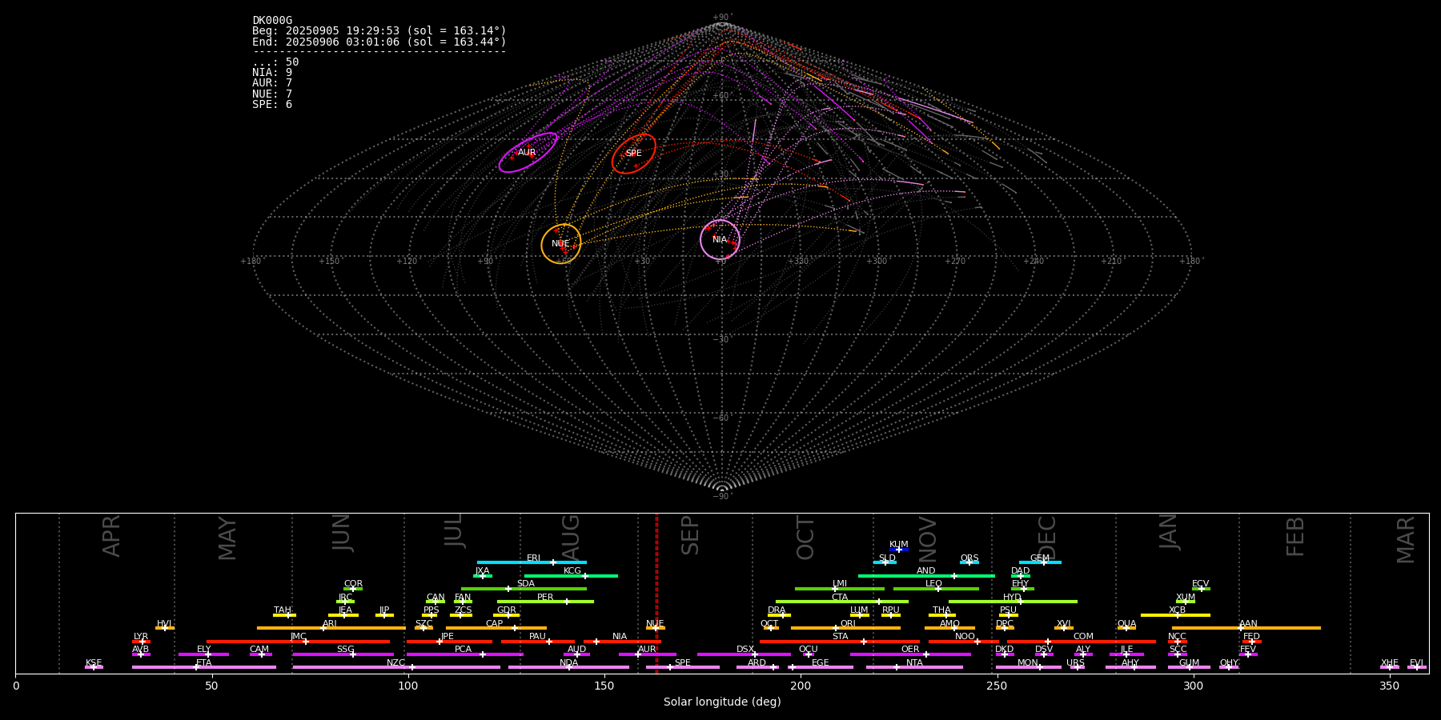Click the SDA shower activity bar
This screenshot has width=1441, height=720.
tap(524, 589)
